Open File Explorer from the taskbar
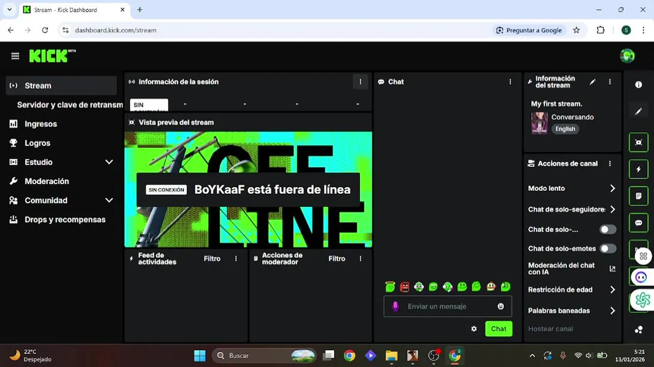Screen dimensions: 654x367 (391, 355)
